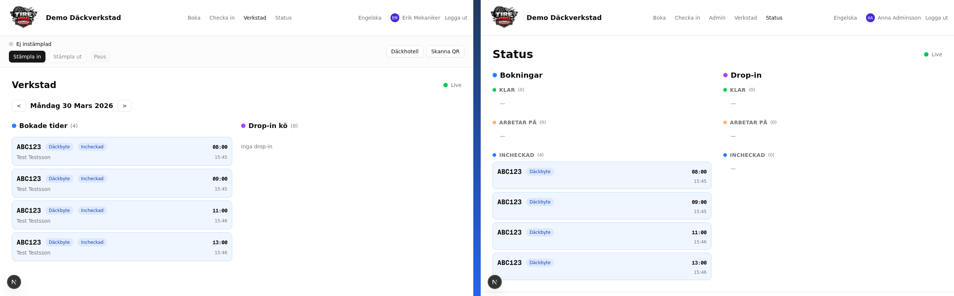Launch Skanna QR scanner

click(x=445, y=51)
